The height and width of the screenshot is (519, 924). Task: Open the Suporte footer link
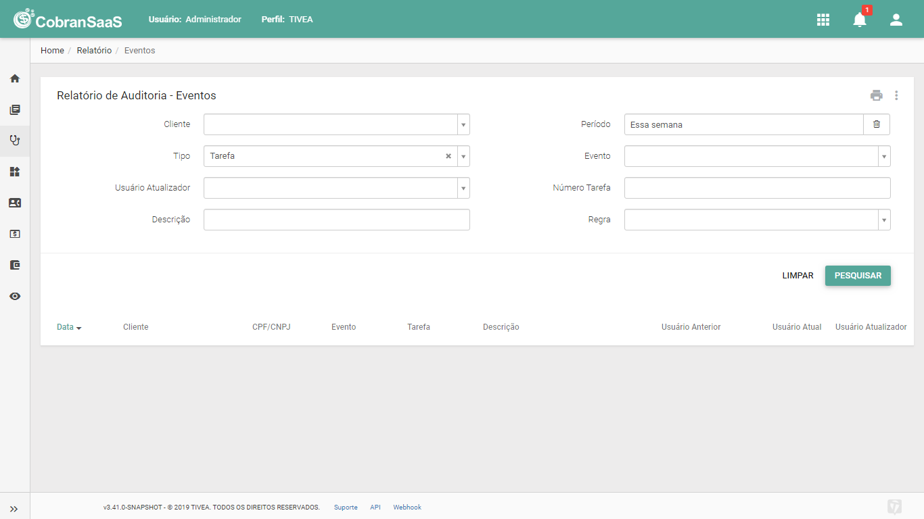tap(346, 508)
